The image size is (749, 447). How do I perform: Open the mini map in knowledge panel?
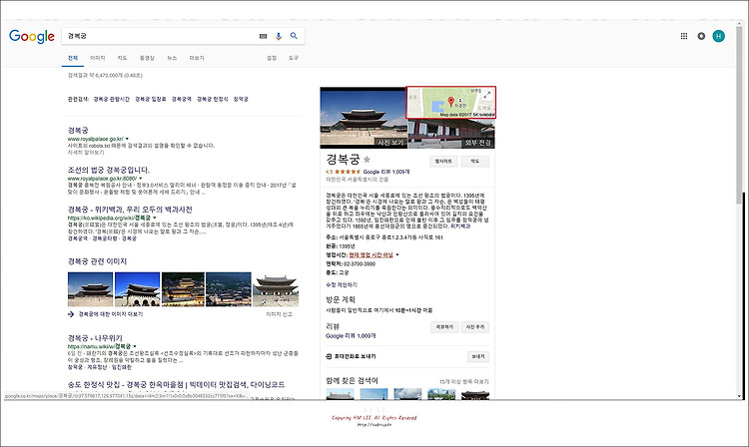point(451,102)
